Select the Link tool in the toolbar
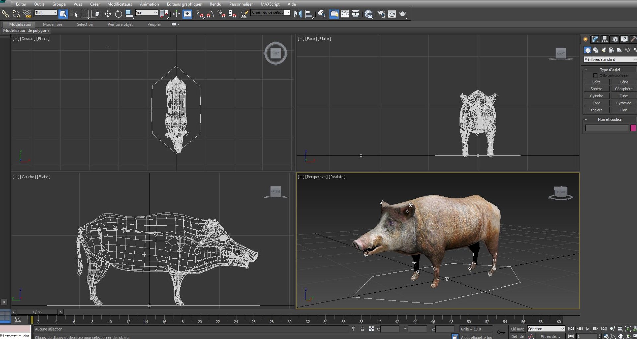Image resolution: width=637 pixels, height=339 pixels. tap(5, 14)
